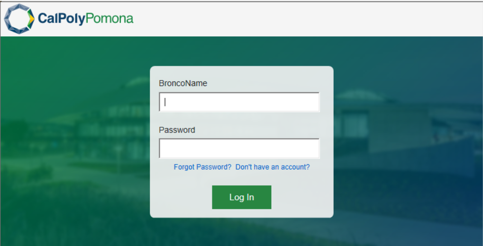Open the "Forgot Password?" link
This screenshot has height=246, width=483.
pyautogui.click(x=202, y=167)
